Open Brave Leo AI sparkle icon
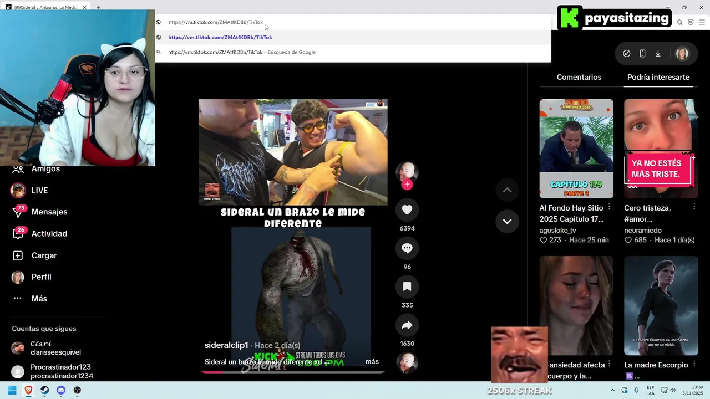Screen dimensions: 710x399 680,22
